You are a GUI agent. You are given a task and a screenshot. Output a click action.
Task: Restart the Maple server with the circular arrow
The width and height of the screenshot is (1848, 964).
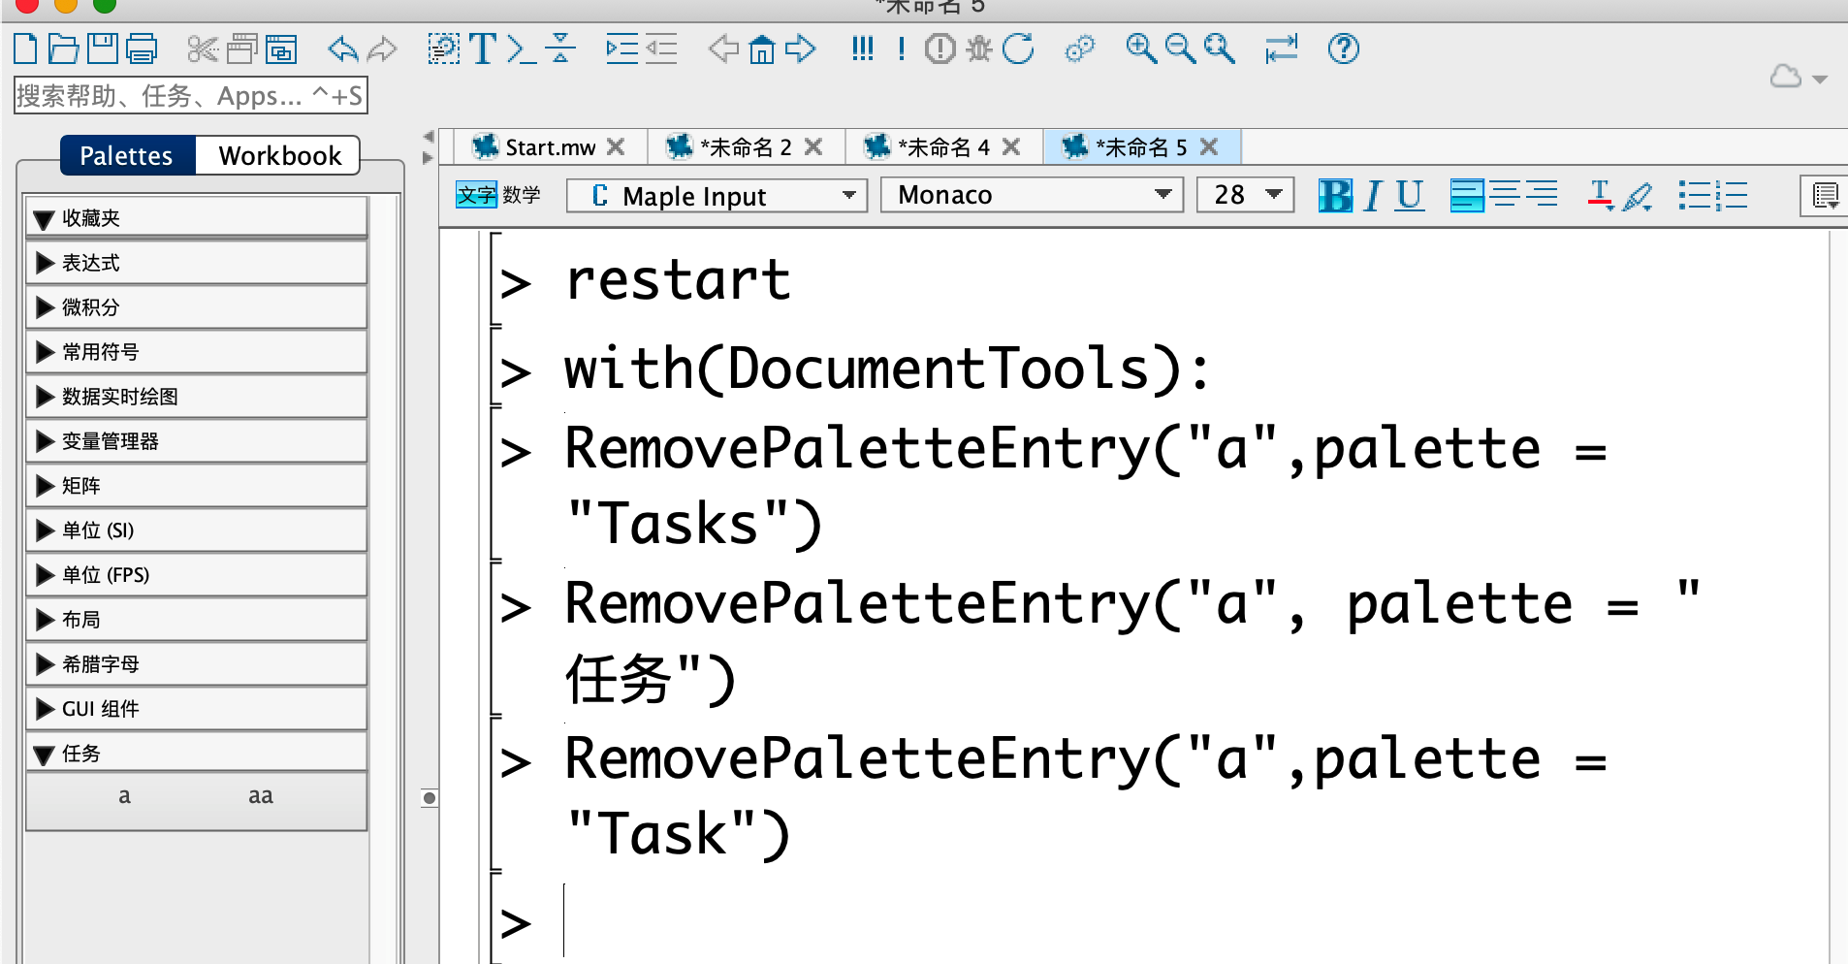[1018, 48]
